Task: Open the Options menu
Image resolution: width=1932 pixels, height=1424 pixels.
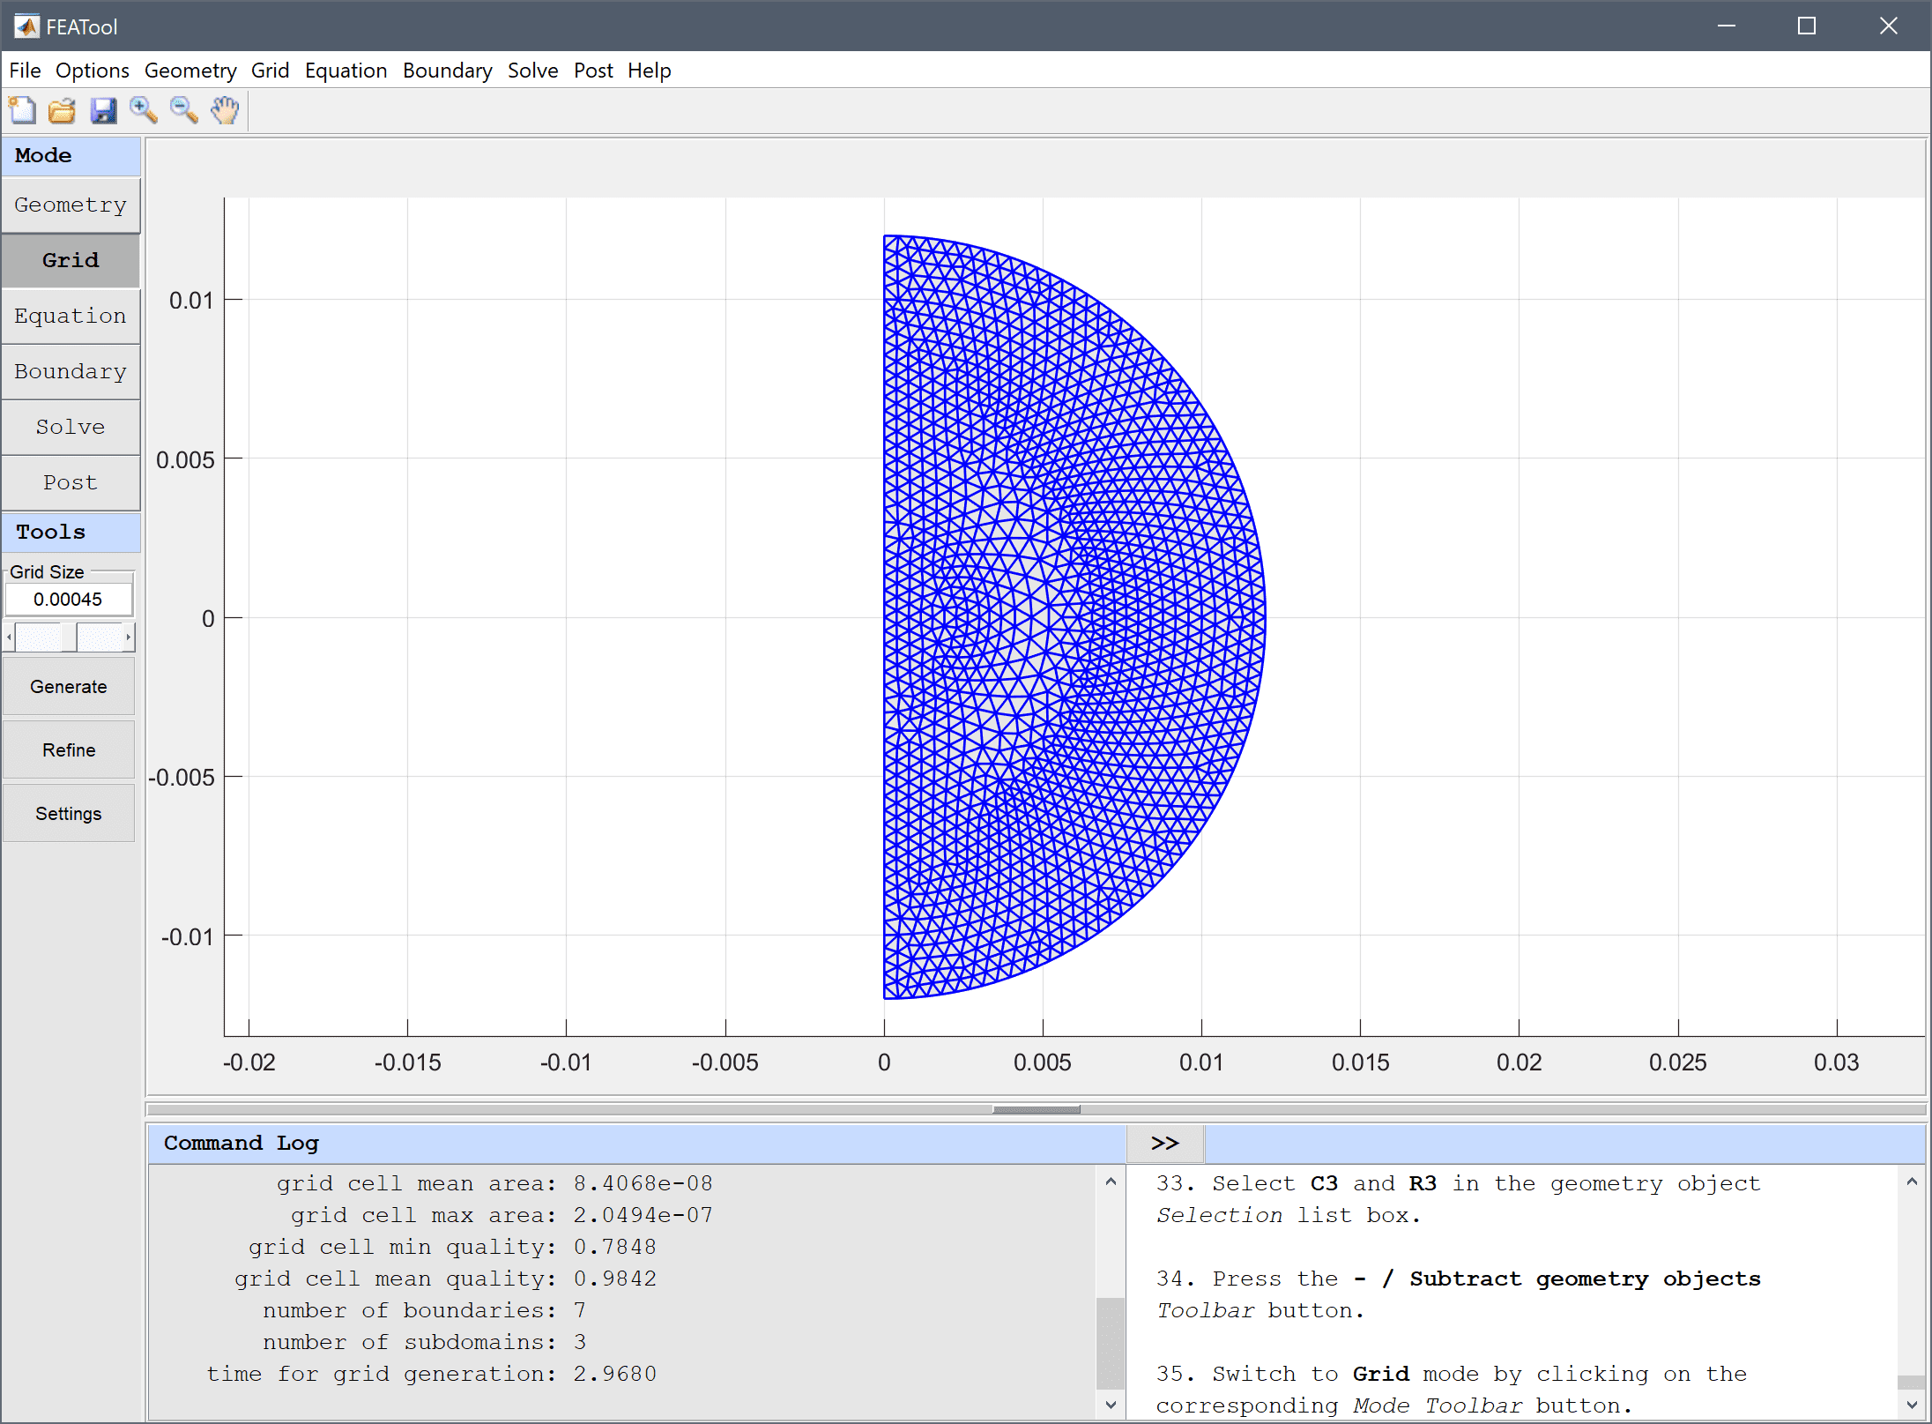Action: pyautogui.click(x=92, y=71)
